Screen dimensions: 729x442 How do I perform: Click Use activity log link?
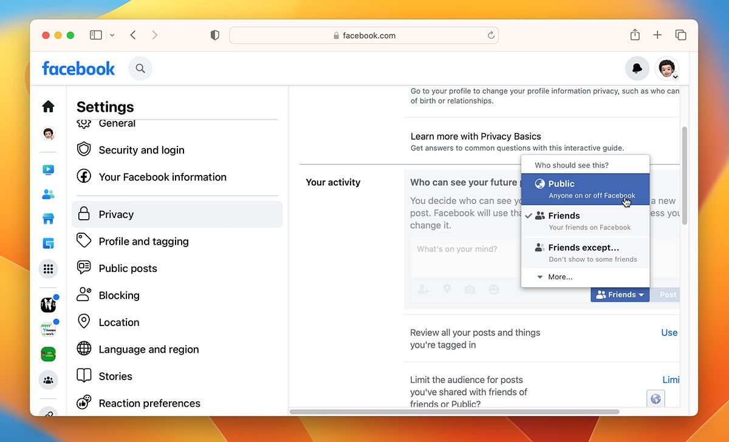tap(669, 333)
